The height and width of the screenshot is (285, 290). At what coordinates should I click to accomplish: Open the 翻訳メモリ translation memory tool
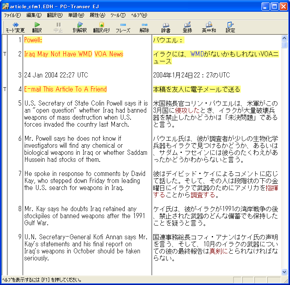[x=101, y=27]
